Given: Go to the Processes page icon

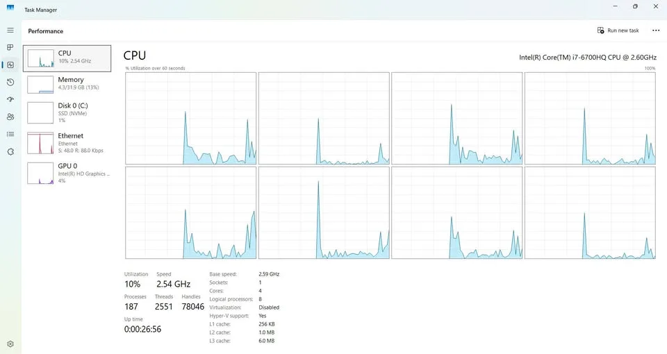Looking at the screenshot, I should tap(10, 48).
